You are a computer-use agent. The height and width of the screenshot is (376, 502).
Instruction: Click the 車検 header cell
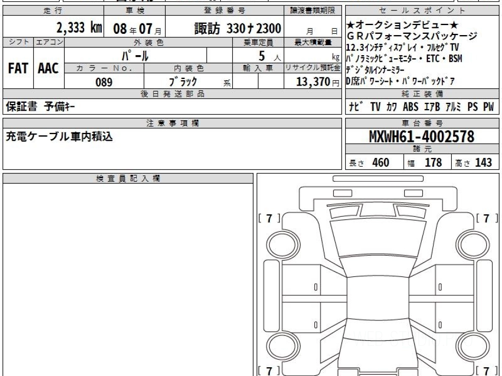pyautogui.click(x=135, y=11)
